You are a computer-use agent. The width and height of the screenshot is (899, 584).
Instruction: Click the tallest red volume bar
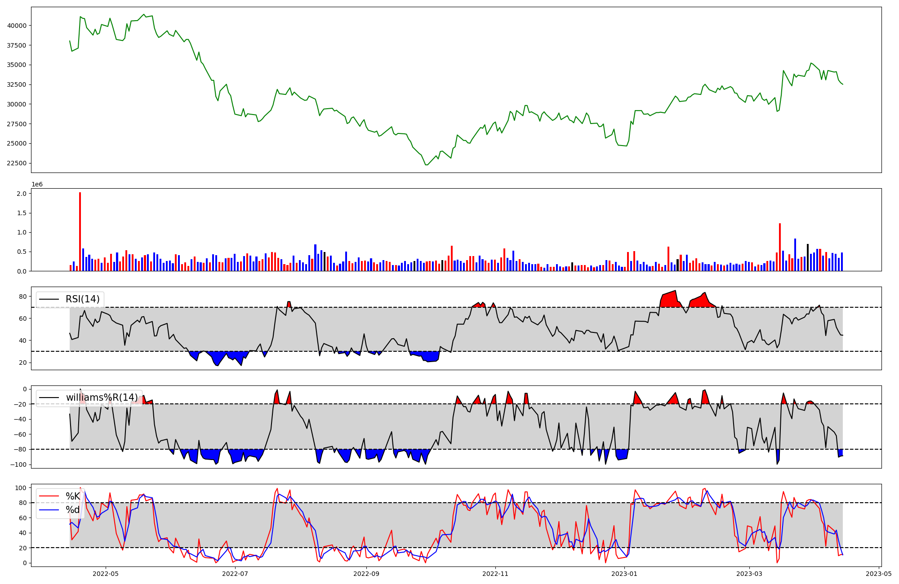(80, 231)
